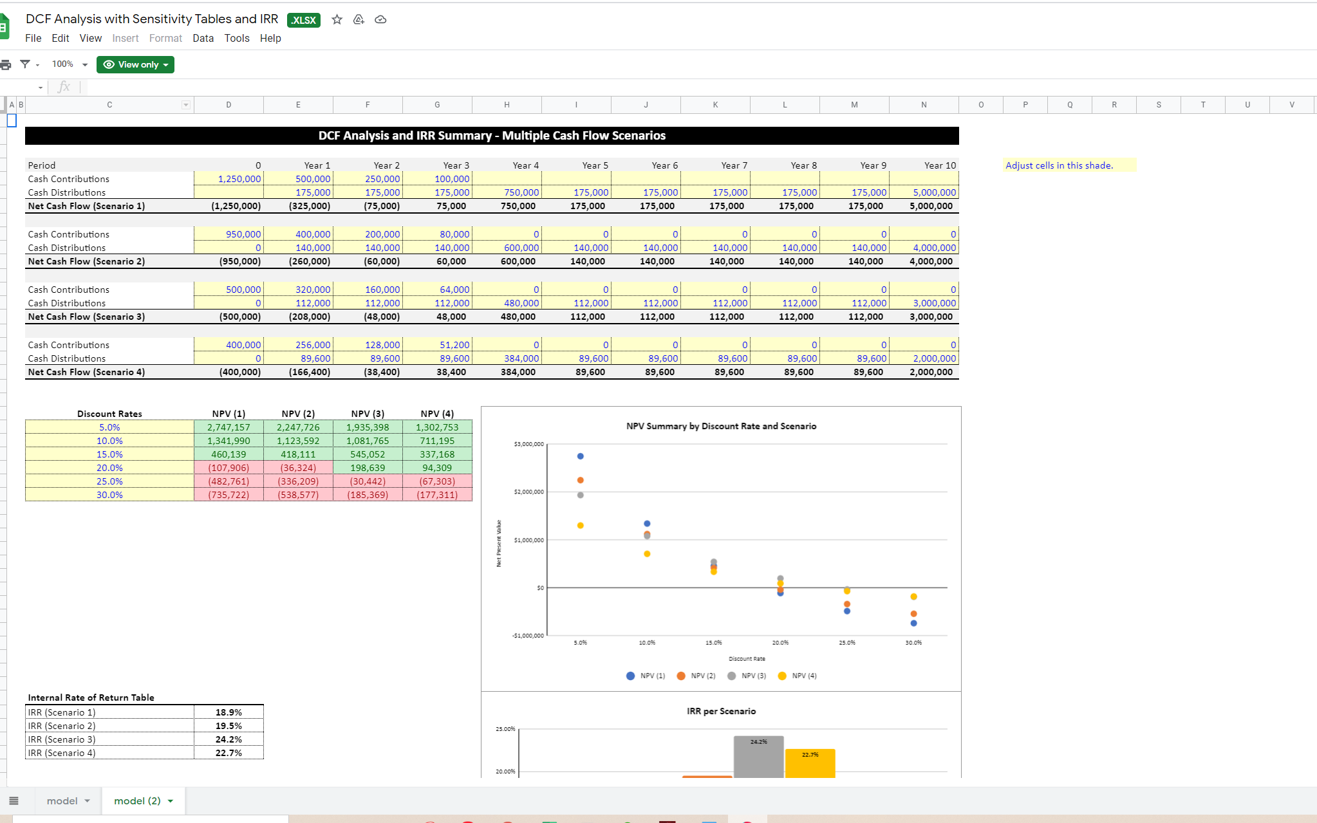
Task: Click Net Cash Flow (Scenario 3) label
Action: [x=86, y=317]
